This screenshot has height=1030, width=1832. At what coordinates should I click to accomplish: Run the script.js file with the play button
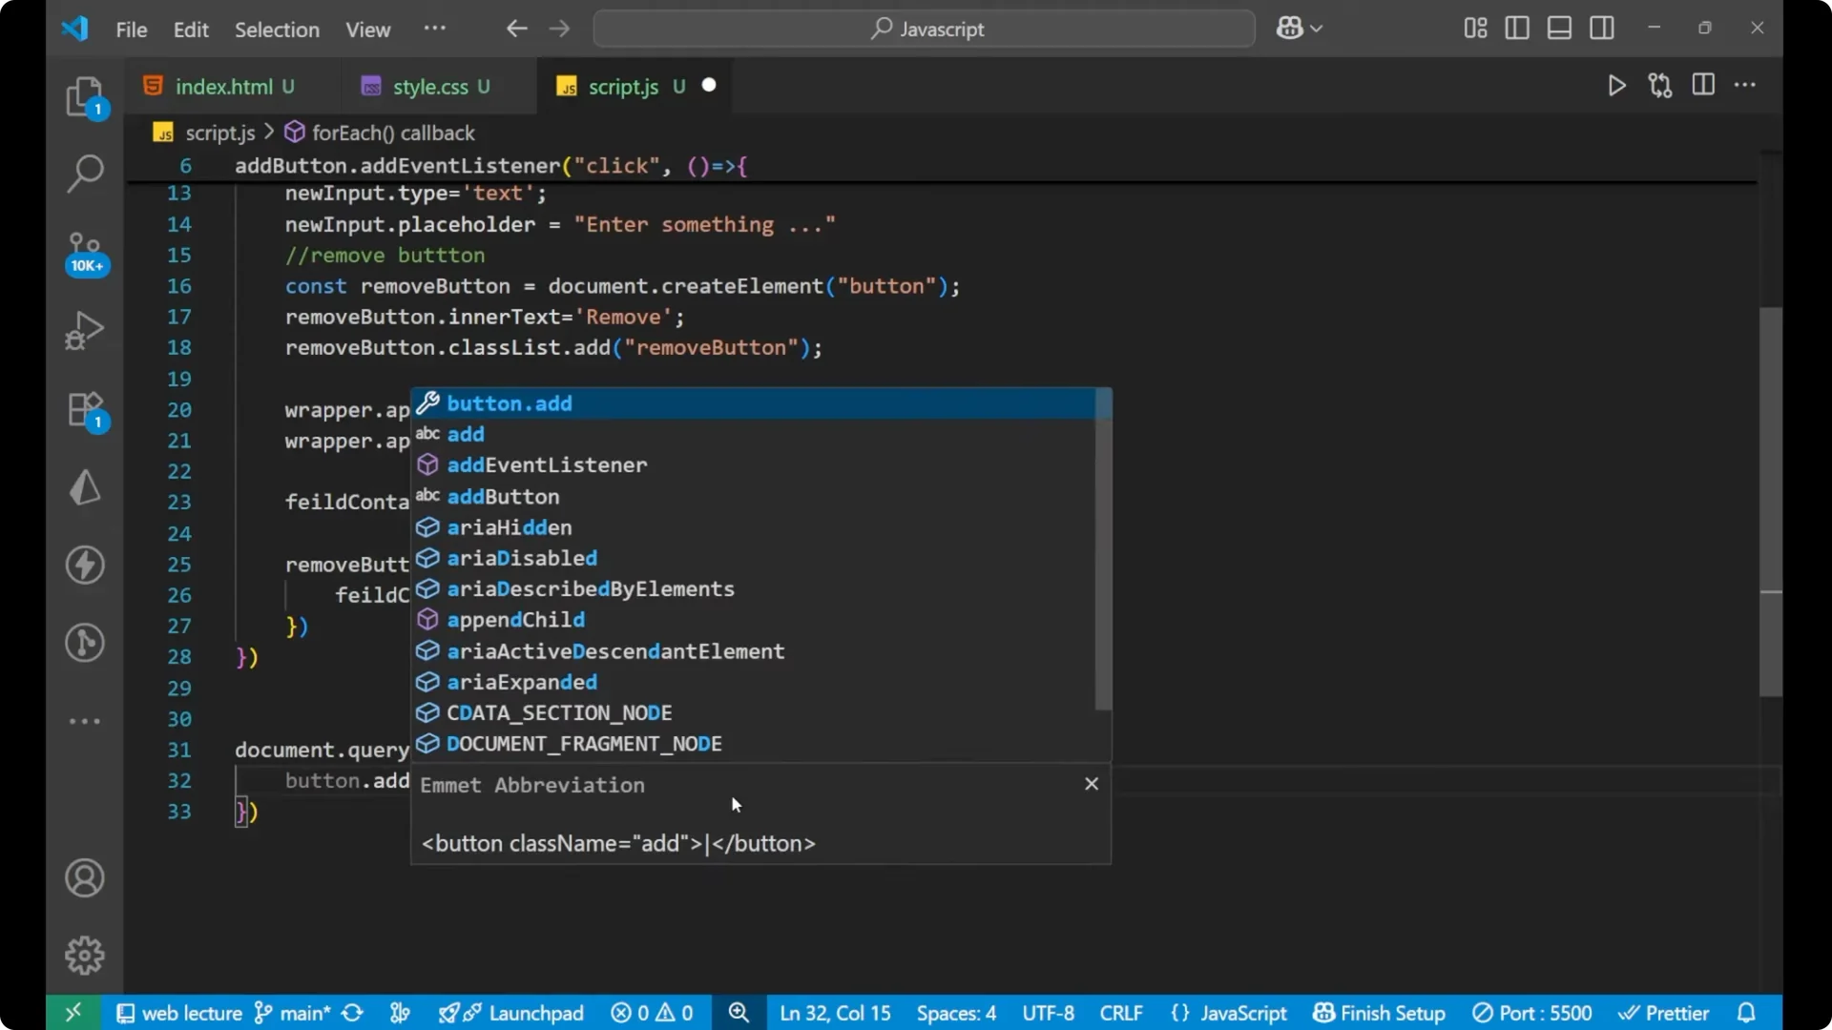[x=1616, y=85]
